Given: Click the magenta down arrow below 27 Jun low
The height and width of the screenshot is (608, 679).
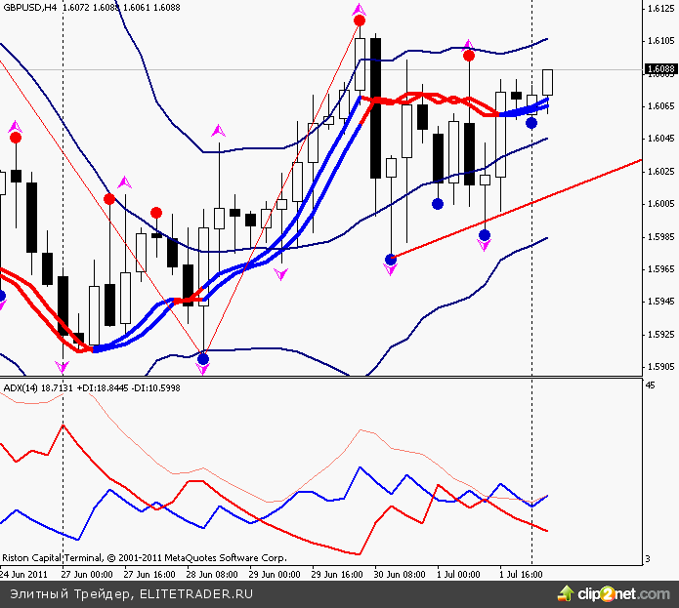Looking at the screenshot, I should click(x=64, y=367).
